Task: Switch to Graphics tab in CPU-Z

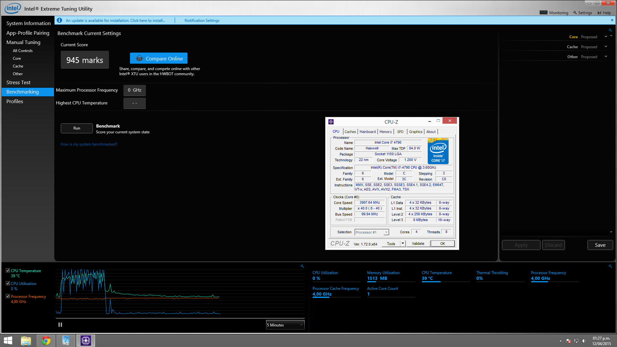Action: pos(416,132)
